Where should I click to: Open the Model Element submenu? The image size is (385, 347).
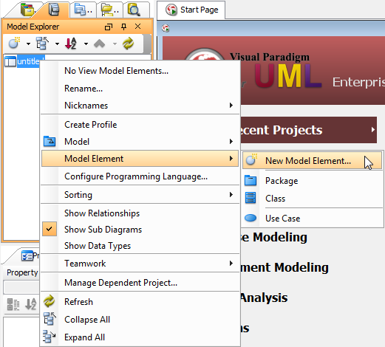[x=140, y=159]
